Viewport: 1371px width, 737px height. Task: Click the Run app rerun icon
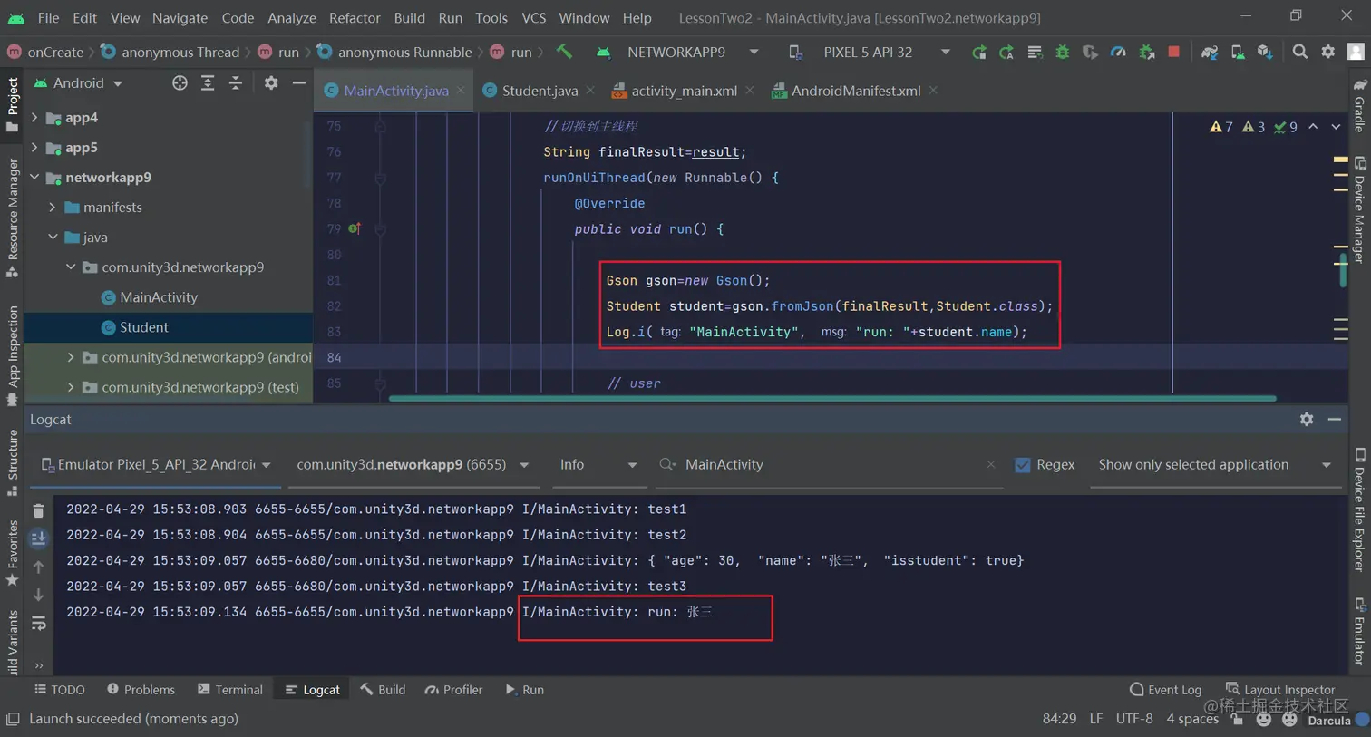978,53
